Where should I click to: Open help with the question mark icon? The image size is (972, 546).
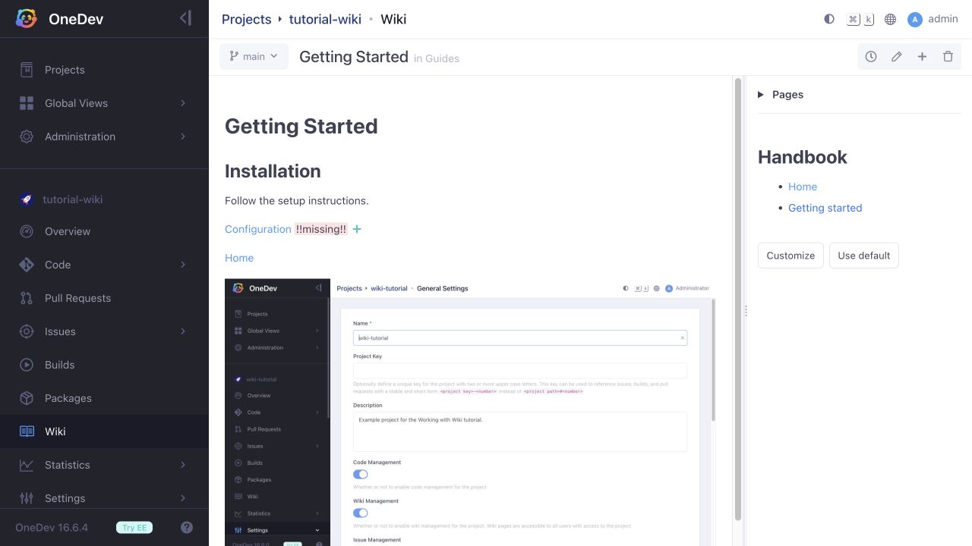coord(187,528)
